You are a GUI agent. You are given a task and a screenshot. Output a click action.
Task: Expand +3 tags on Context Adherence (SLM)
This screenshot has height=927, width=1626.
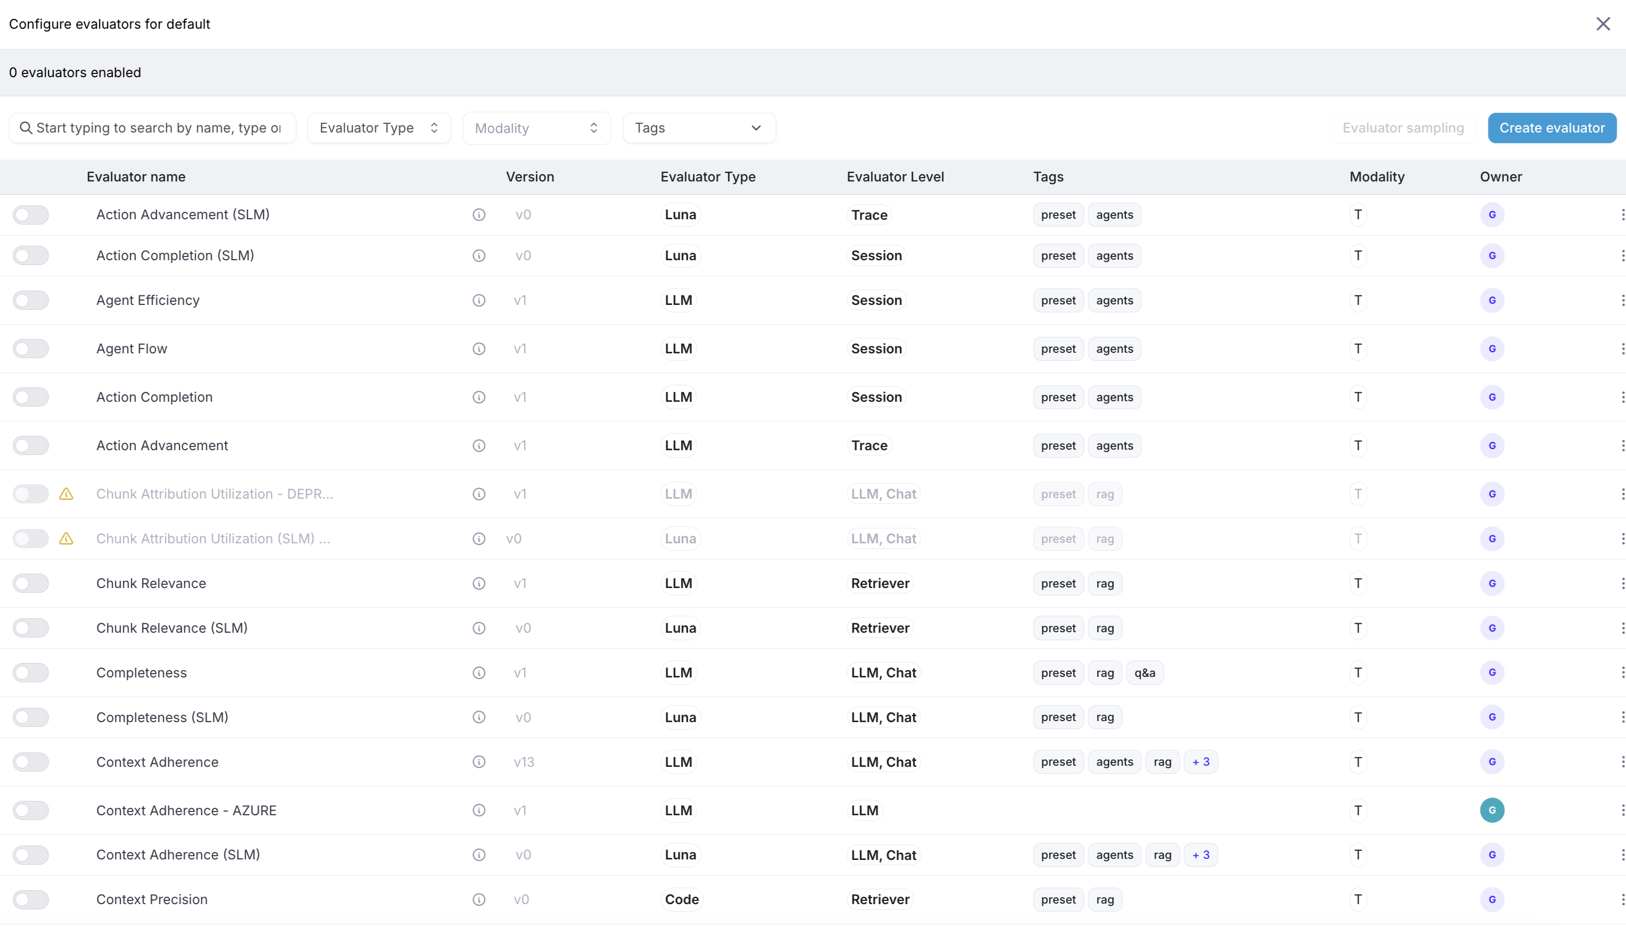1200,855
